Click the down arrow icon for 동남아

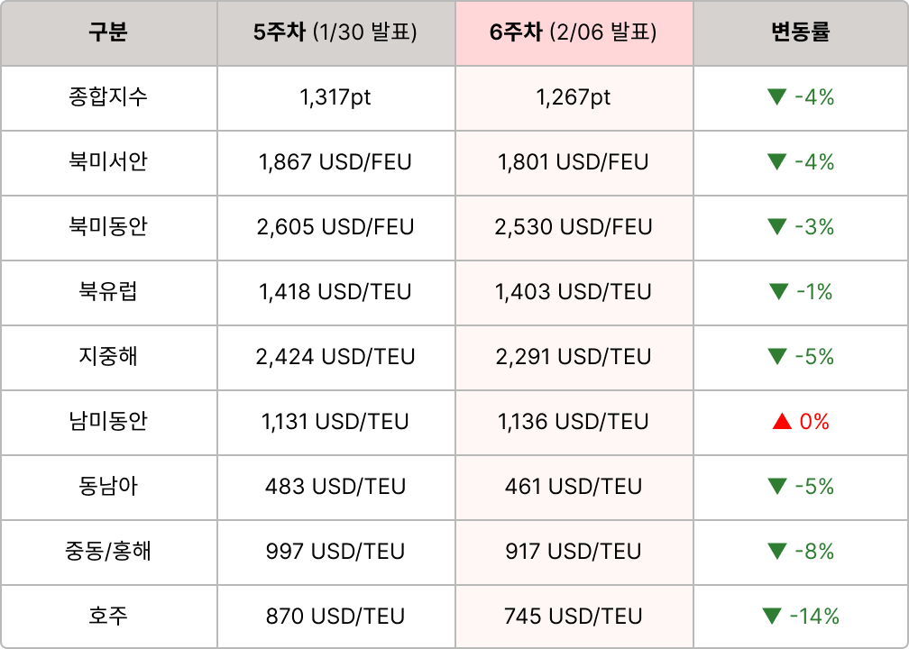coord(776,487)
